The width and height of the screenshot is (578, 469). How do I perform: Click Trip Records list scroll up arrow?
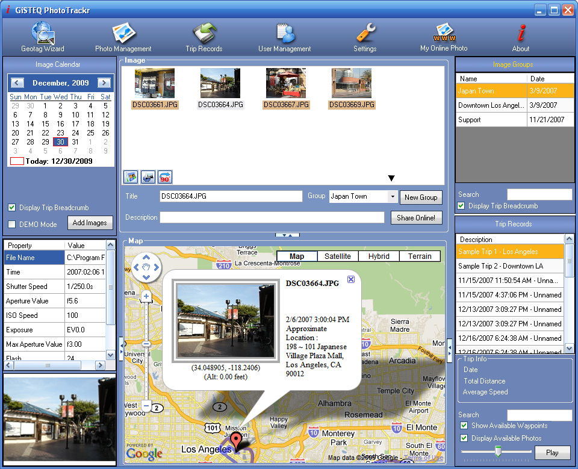[569, 239]
